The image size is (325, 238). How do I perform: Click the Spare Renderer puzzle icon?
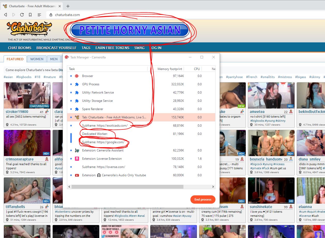(x=77, y=109)
